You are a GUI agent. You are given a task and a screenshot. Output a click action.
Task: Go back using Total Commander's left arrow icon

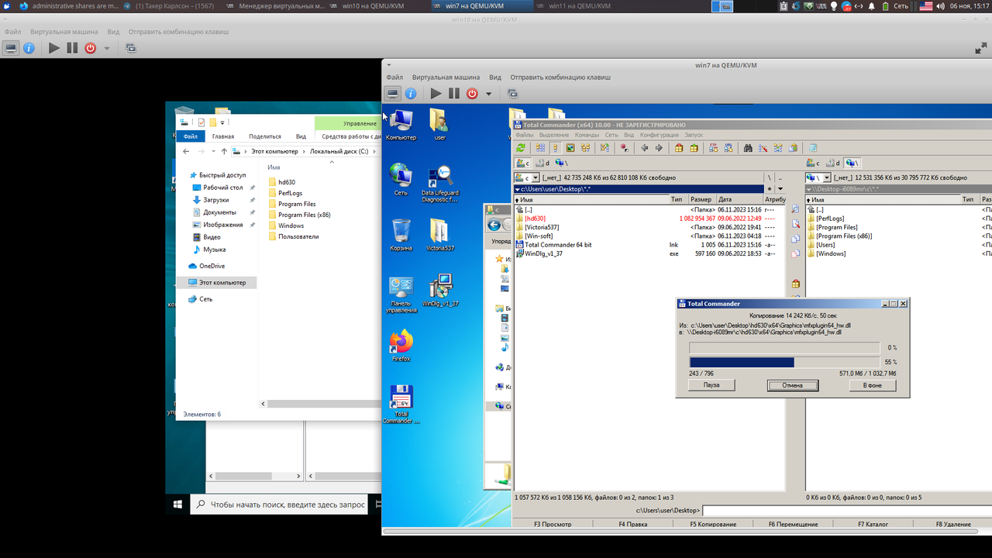click(x=644, y=148)
